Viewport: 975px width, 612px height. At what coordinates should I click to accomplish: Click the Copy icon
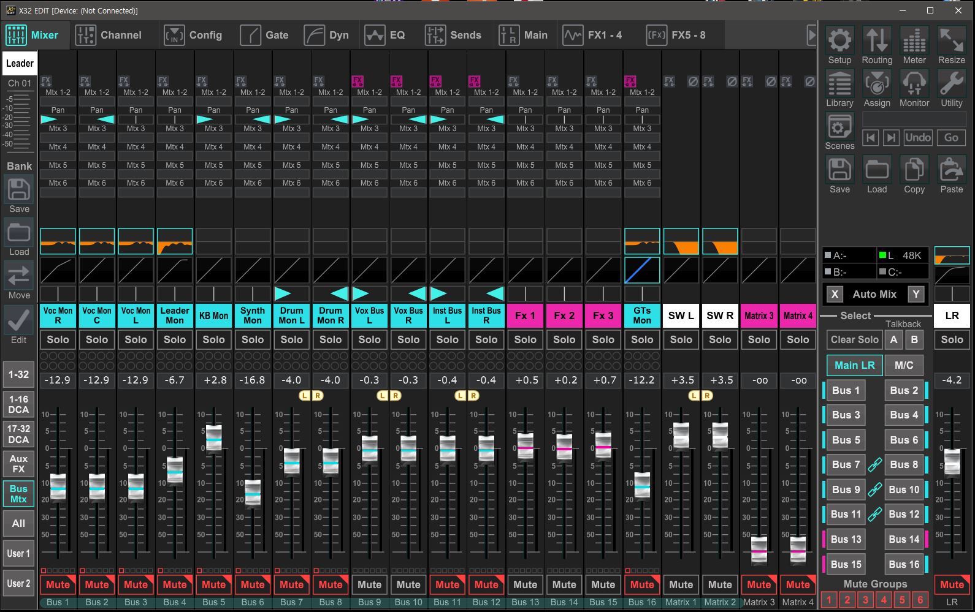914,170
